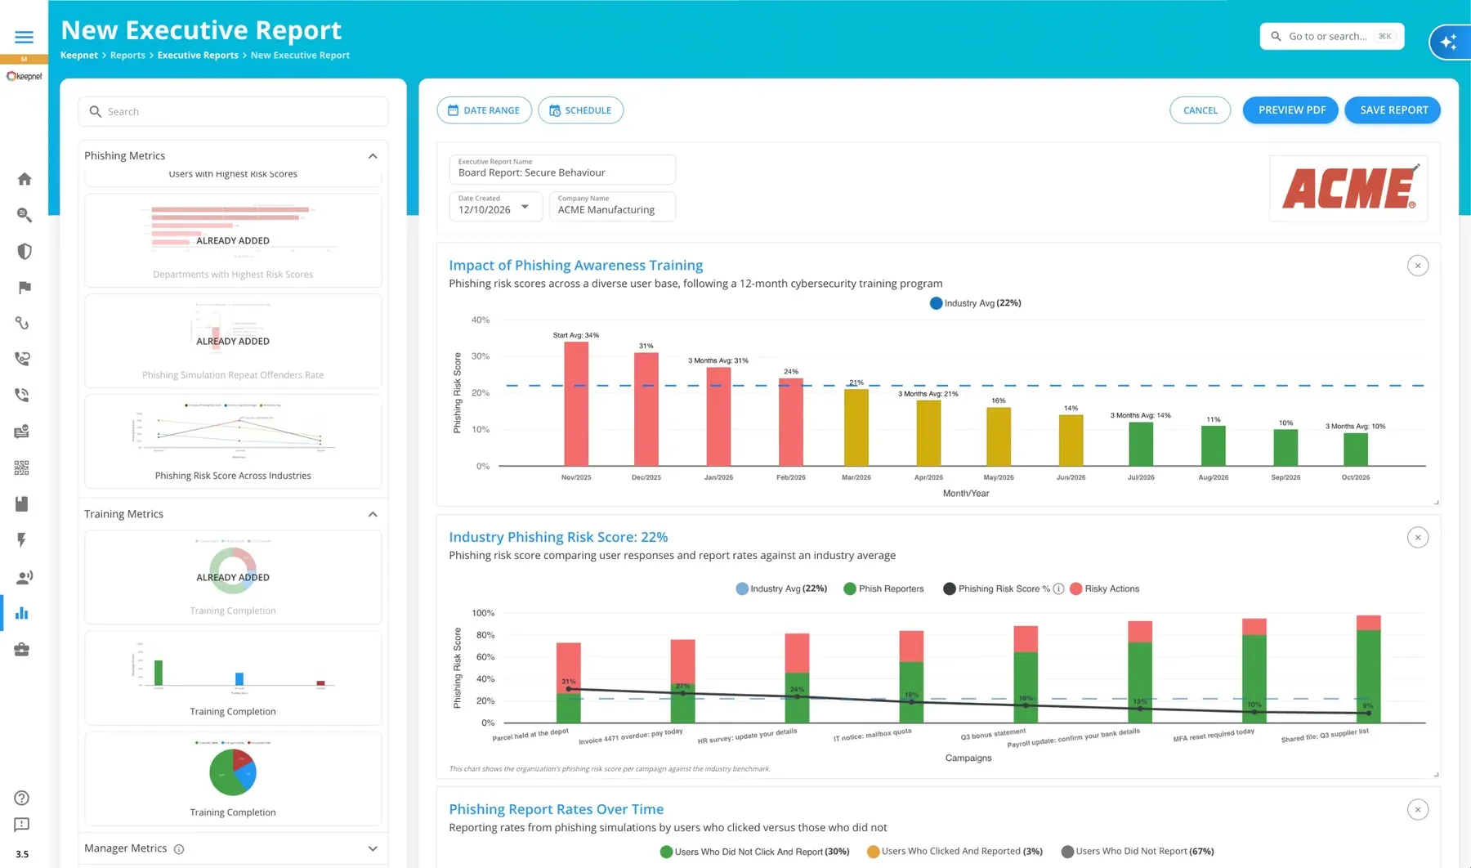Toggle the Phish Reporters legend series
The image size is (1471, 868).
[883, 588]
